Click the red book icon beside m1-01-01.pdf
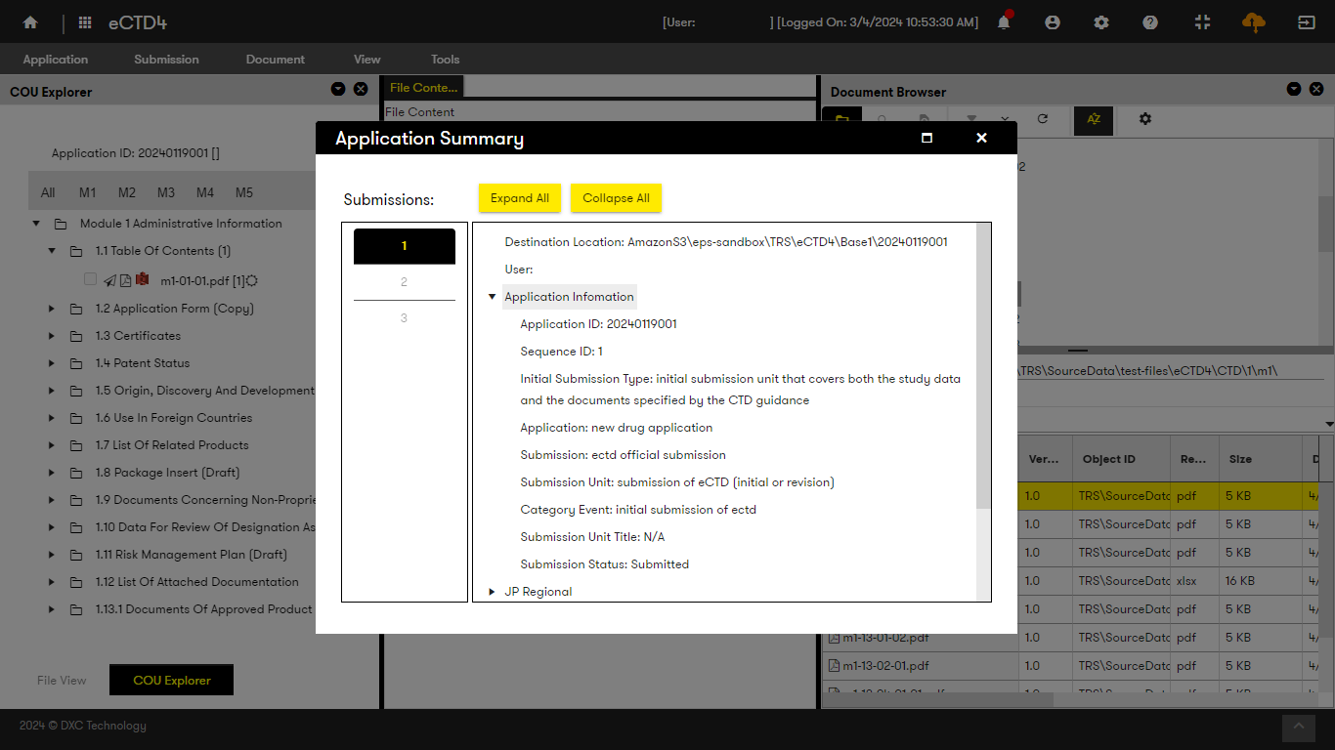Image resolution: width=1335 pixels, height=750 pixels. point(142,280)
